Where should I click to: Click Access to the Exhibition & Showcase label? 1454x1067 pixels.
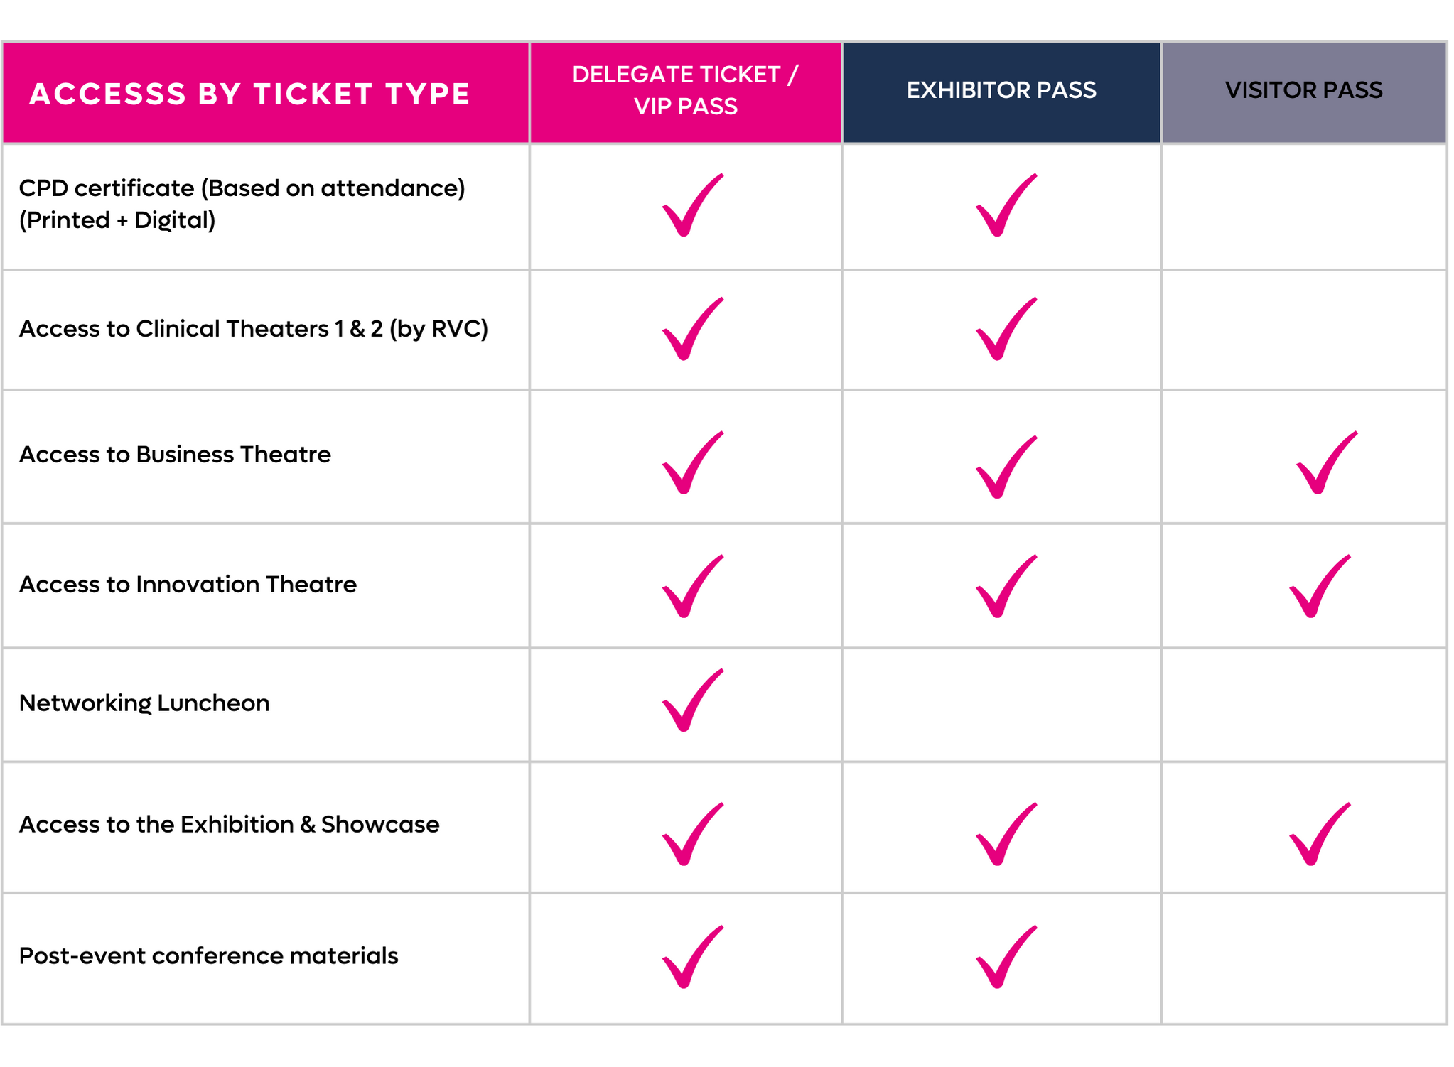pos(229,824)
